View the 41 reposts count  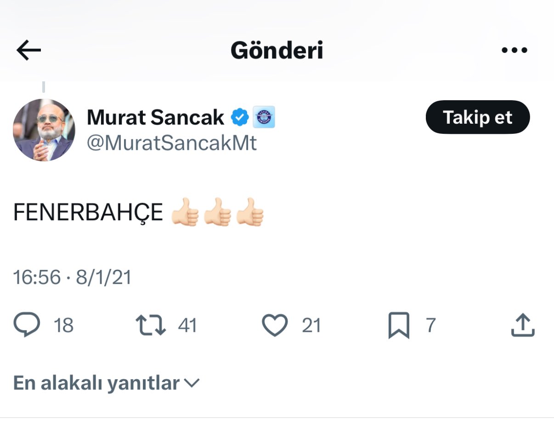187,325
